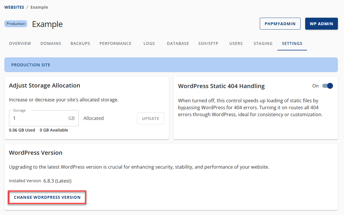Select the SETTINGS tab
Screen dimensions: 344x215
coord(292,43)
